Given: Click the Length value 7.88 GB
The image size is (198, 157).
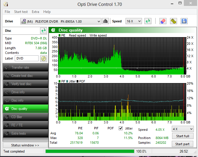Looking at the screenshot, I should pyautogui.click(x=41, y=48).
